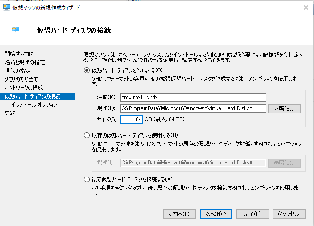This screenshot has height=226, width=314.
Task: Click the 場所 path input field
Action: coord(193,108)
